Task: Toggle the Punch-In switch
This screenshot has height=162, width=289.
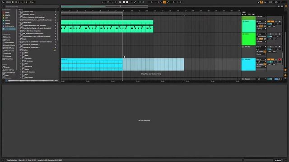Action: pyautogui.click(x=162, y=2)
